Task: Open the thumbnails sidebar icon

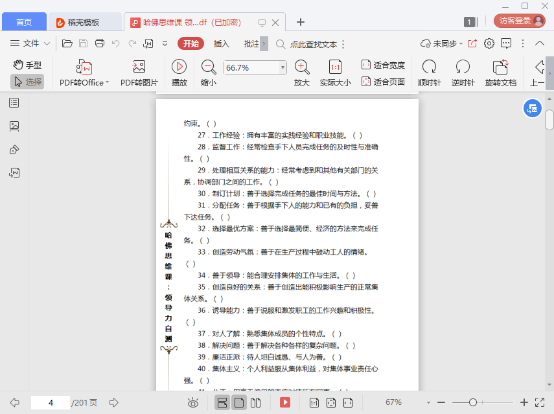Action: pos(14,126)
